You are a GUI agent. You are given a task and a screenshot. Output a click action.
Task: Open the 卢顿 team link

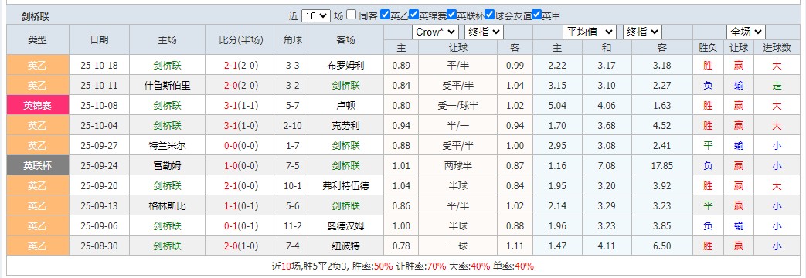pyautogui.click(x=345, y=106)
